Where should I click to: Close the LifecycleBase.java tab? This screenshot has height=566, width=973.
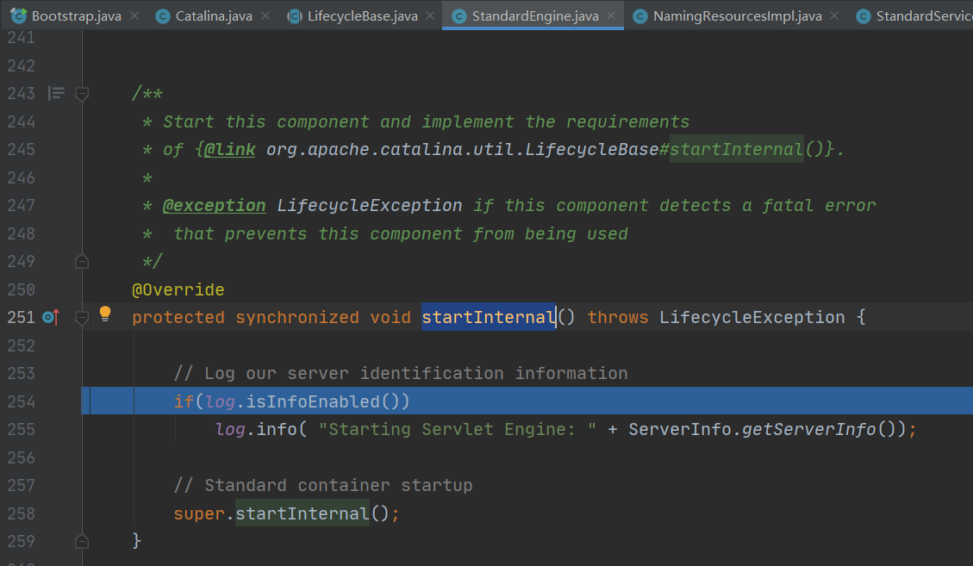click(x=429, y=16)
